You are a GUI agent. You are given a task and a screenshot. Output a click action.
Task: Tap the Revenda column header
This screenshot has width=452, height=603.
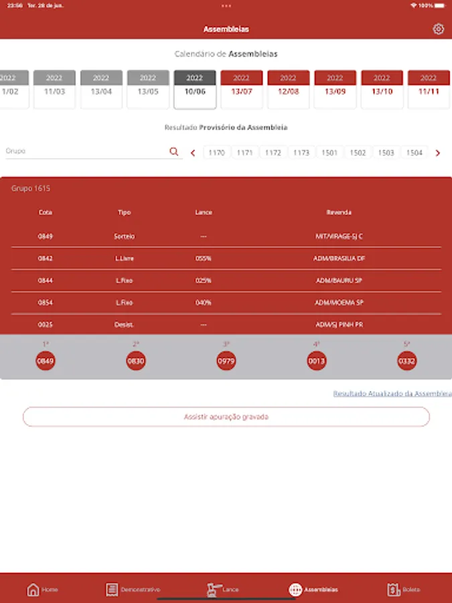pos(339,212)
